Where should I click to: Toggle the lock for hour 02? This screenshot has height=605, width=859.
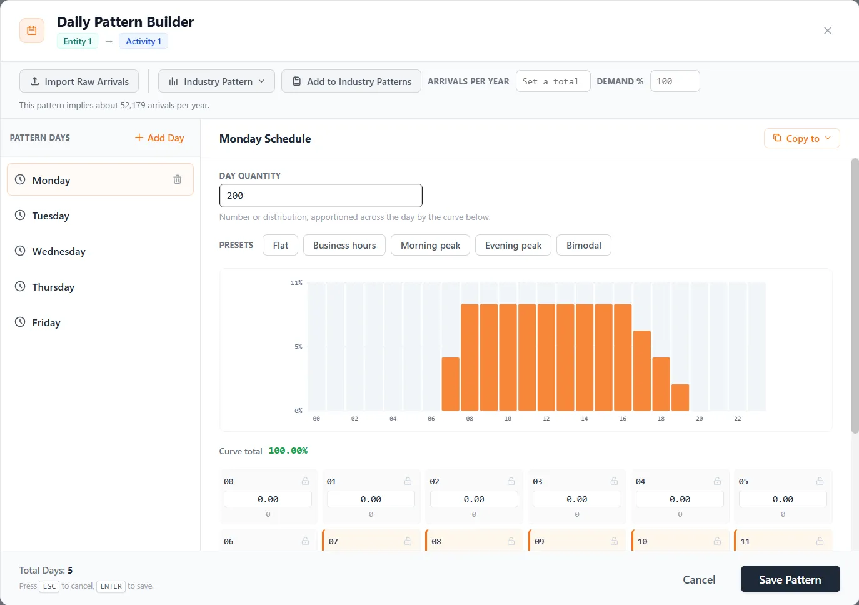tap(511, 481)
